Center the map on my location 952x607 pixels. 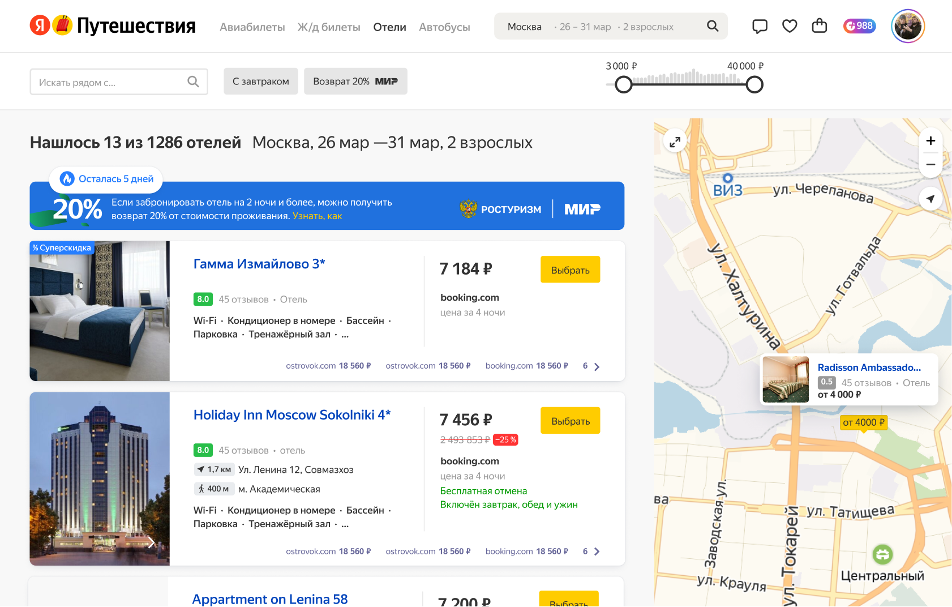[x=930, y=199]
